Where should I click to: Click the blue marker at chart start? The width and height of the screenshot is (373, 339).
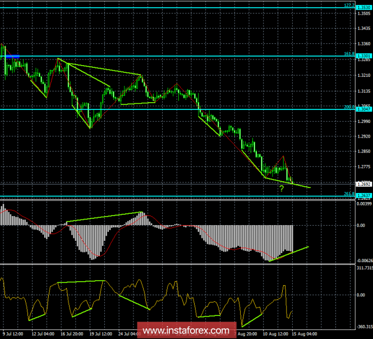[x=13, y=57]
